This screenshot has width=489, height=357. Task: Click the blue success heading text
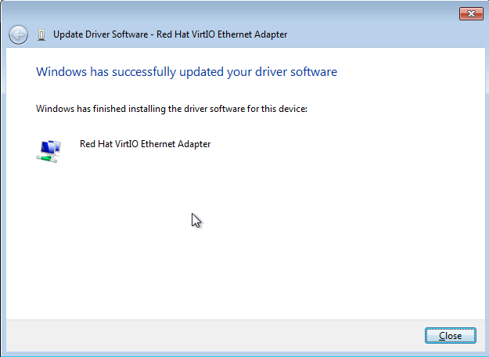click(186, 72)
